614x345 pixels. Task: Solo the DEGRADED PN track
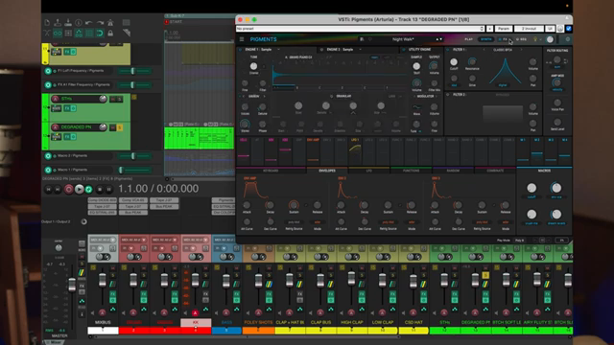point(119,127)
